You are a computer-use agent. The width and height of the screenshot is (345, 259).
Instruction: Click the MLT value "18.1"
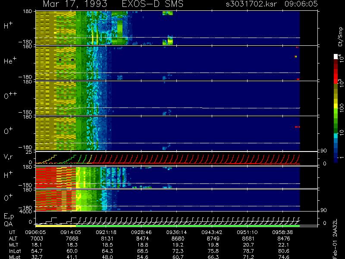point(37,245)
